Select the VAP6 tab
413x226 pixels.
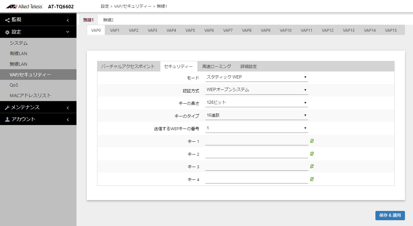tap(209, 30)
